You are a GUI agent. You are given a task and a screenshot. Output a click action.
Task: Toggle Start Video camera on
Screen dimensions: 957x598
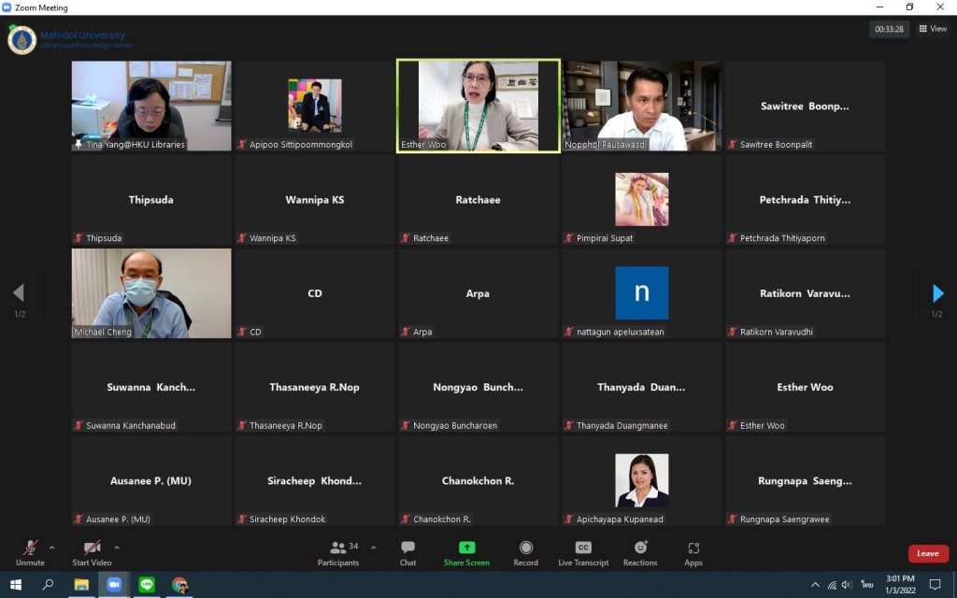[x=92, y=552]
